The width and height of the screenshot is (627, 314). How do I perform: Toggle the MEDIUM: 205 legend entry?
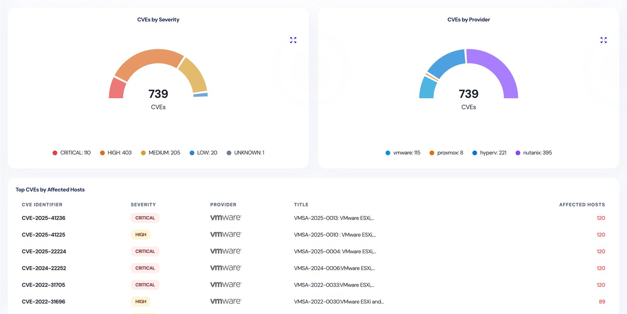(161, 153)
